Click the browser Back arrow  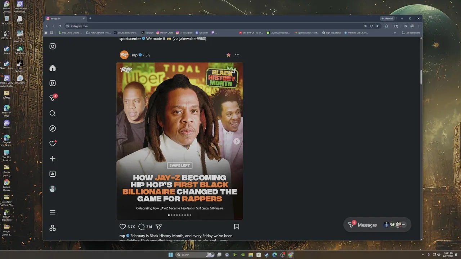coord(47,26)
